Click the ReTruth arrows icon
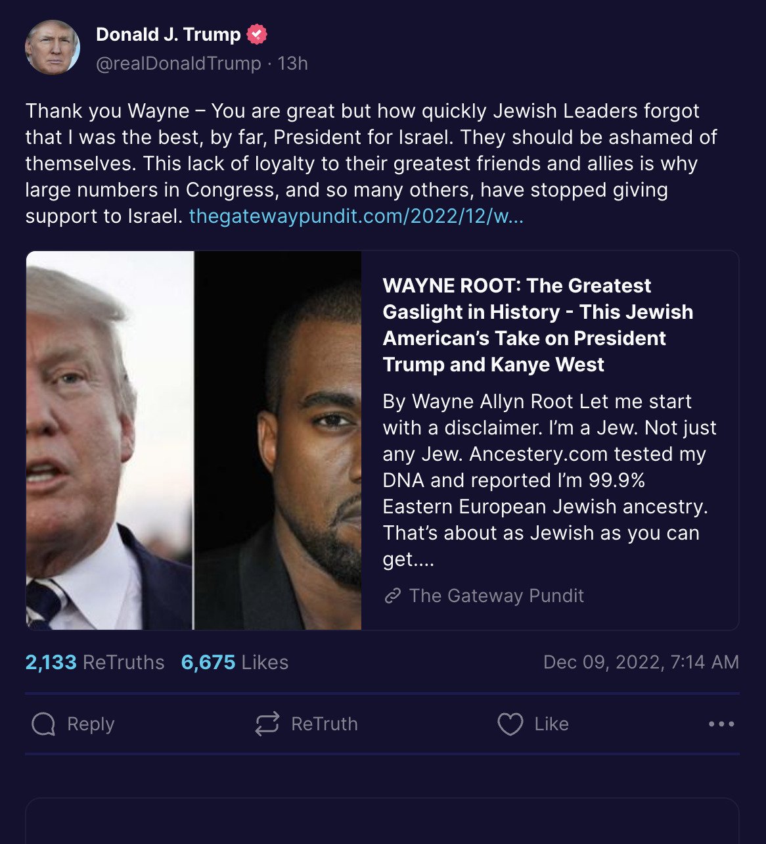766x844 pixels. (x=267, y=724)
